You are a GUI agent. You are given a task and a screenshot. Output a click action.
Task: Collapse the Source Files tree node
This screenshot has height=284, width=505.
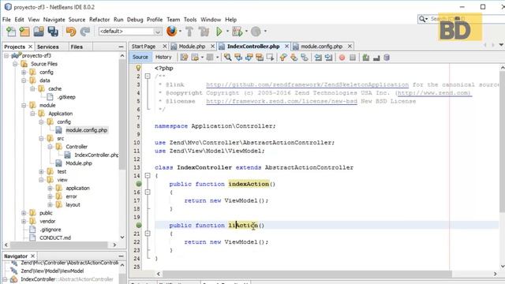point(15,64)
